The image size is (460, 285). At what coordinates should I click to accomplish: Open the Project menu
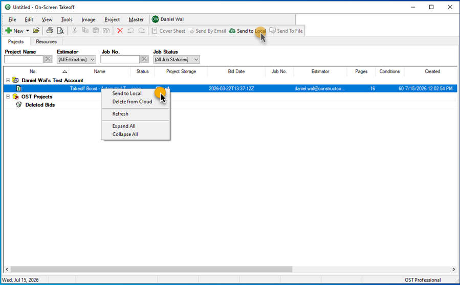tap(112, 19)
